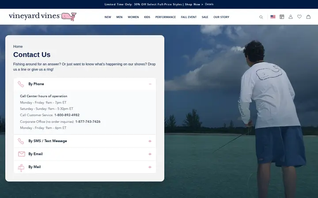
Task: Open the NEW menu
Action: 108,17
